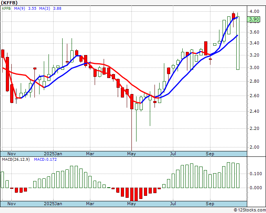The height and width of the screenshot is (213, 266).
Task: Click the 3.60 price axis label
Action: click(x=254, y=32)
